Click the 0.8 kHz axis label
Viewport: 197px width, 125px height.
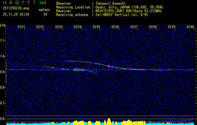(2, 87)
